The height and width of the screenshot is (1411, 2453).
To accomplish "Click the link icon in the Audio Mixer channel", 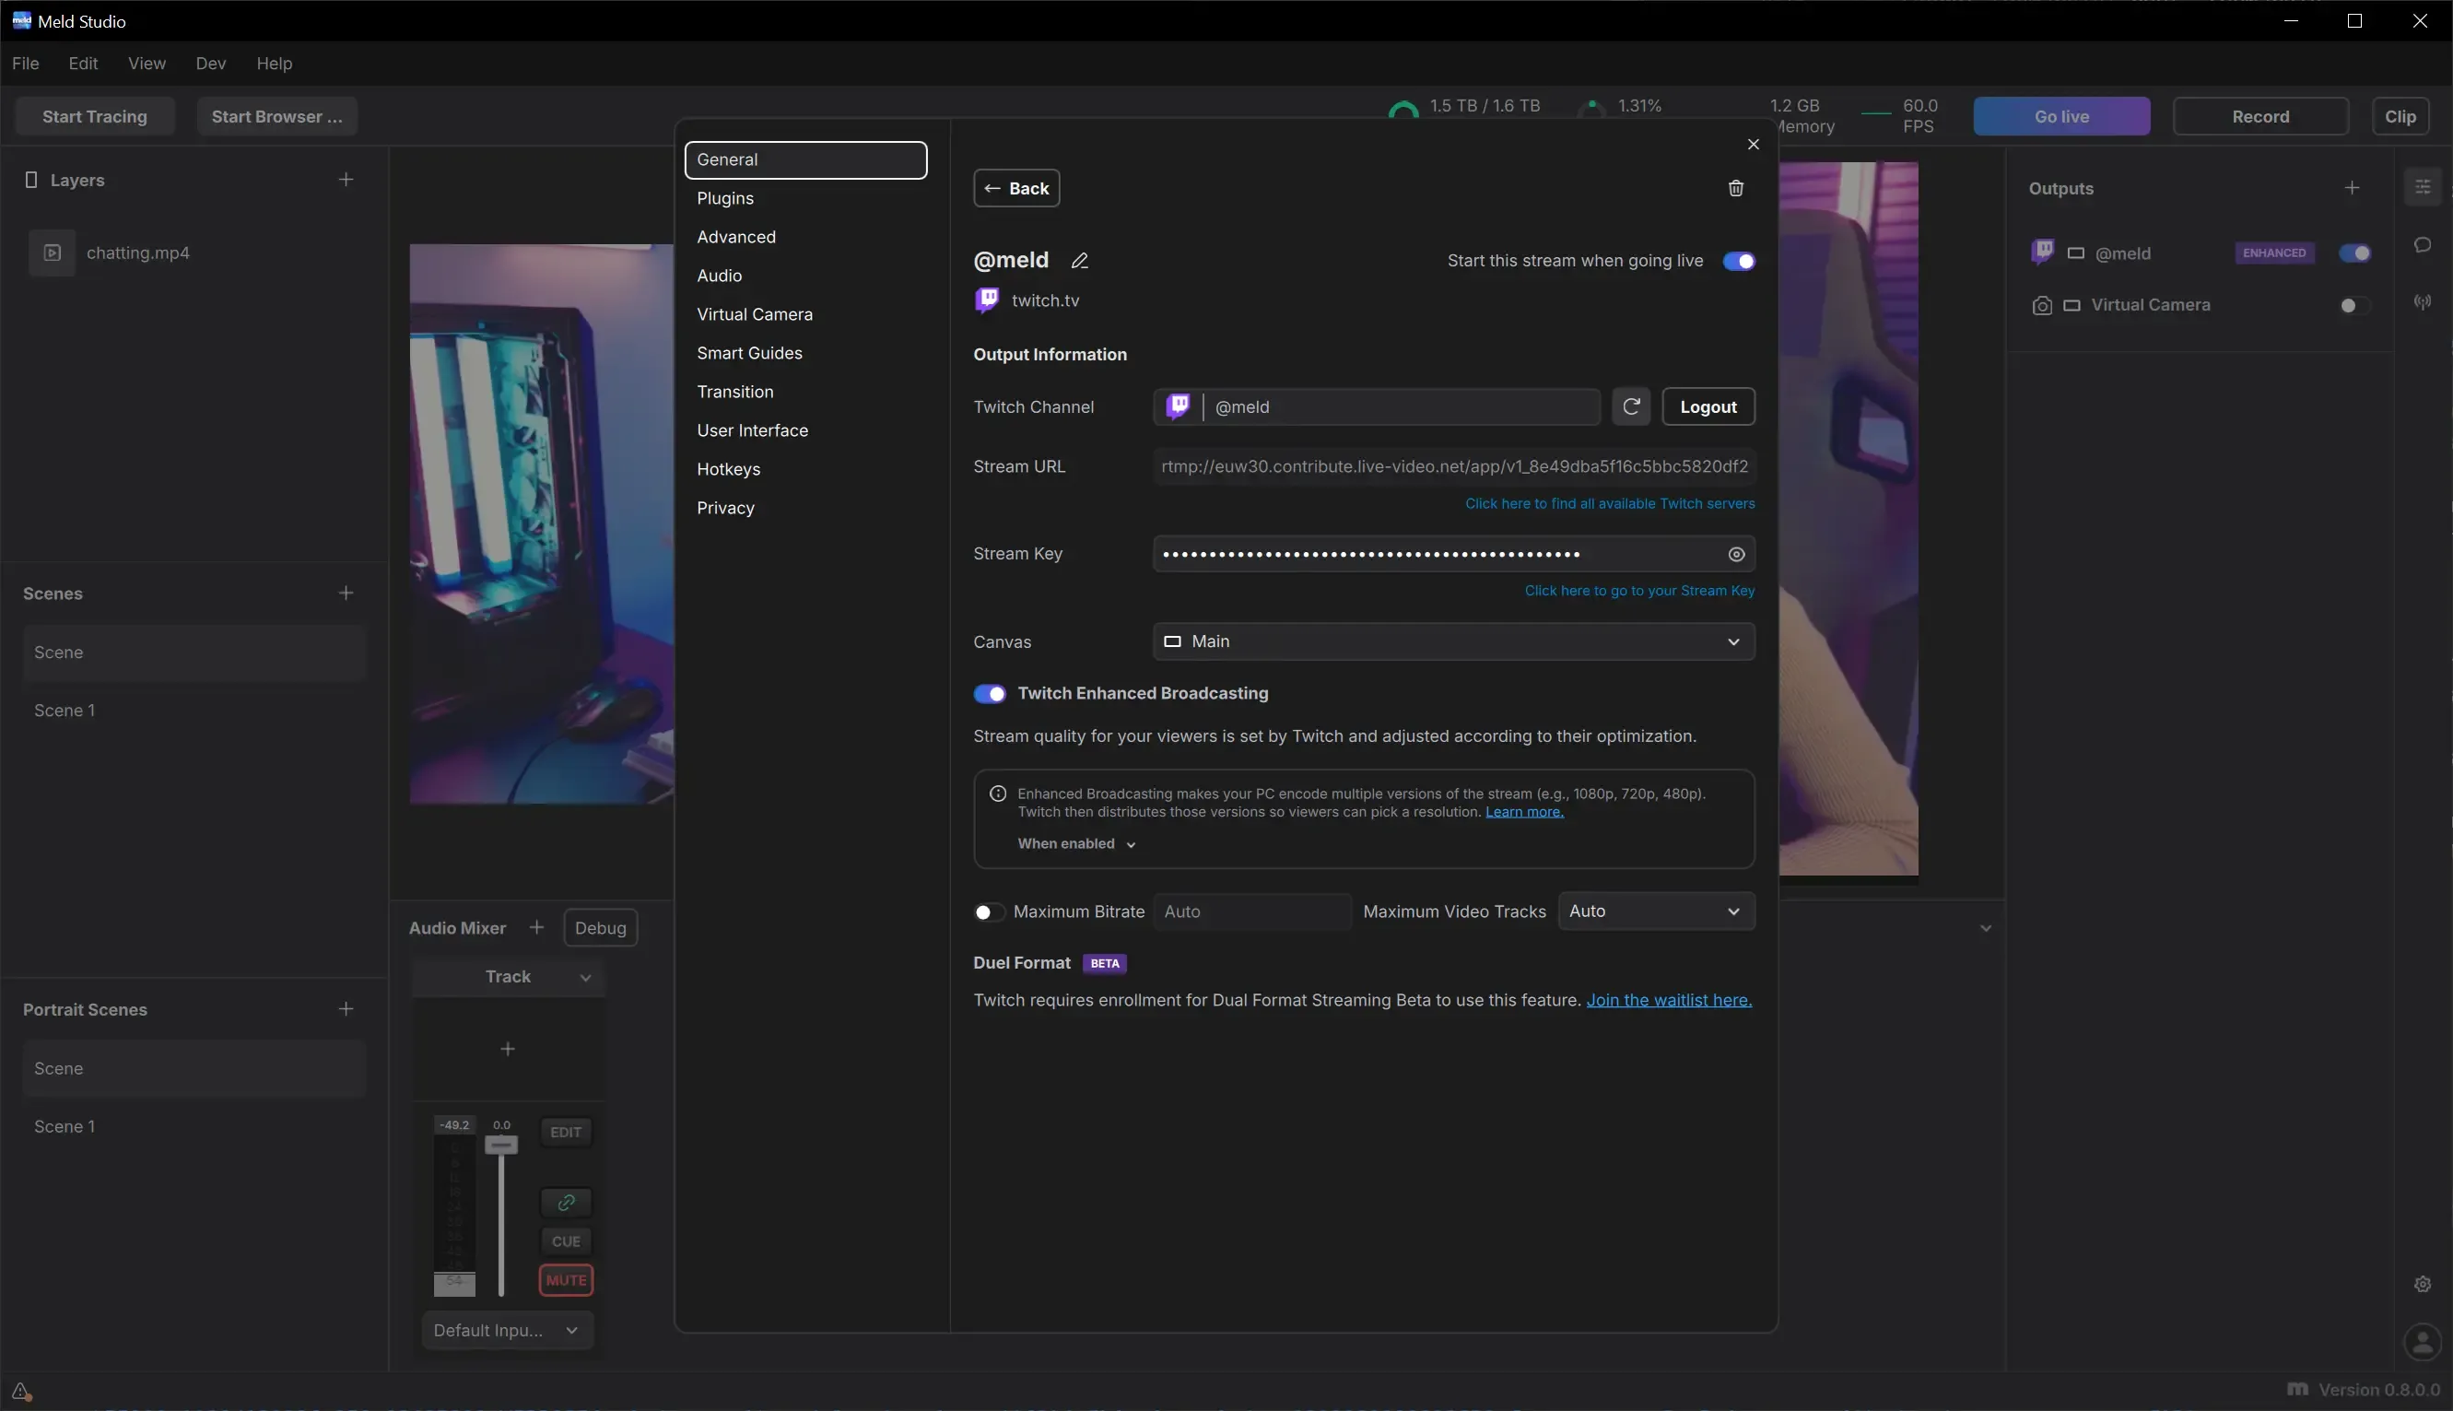I will click(x=566, y=1203).
